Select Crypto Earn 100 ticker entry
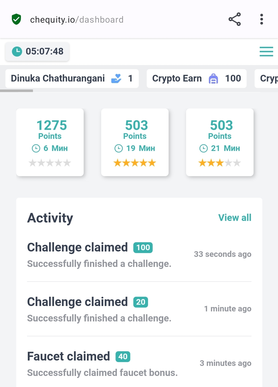278x387 pixels. (x=197, y=78)
